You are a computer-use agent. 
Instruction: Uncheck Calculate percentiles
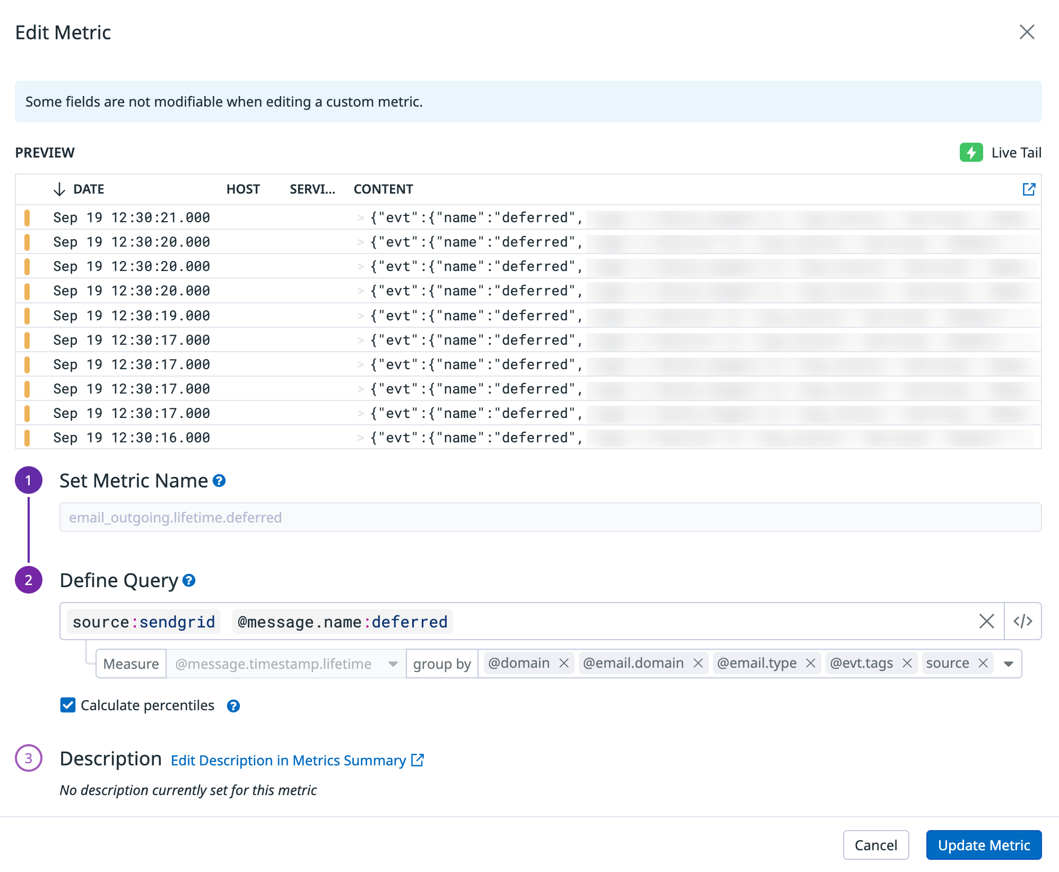pos(67,705)
